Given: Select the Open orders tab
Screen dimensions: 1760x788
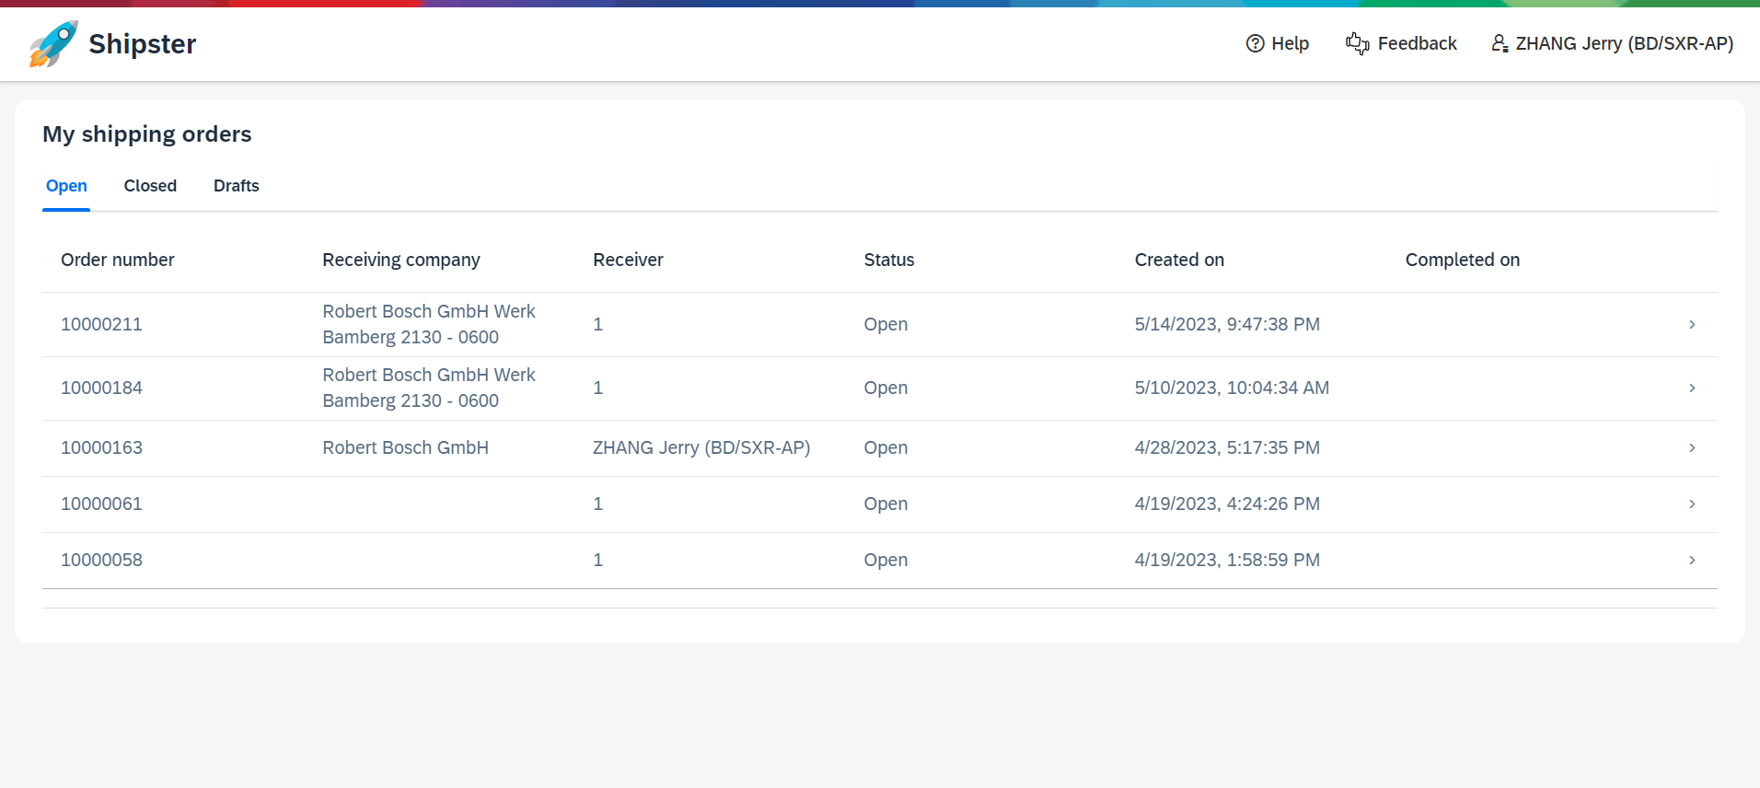Looking at the screenshot, I should coord(66,186).
